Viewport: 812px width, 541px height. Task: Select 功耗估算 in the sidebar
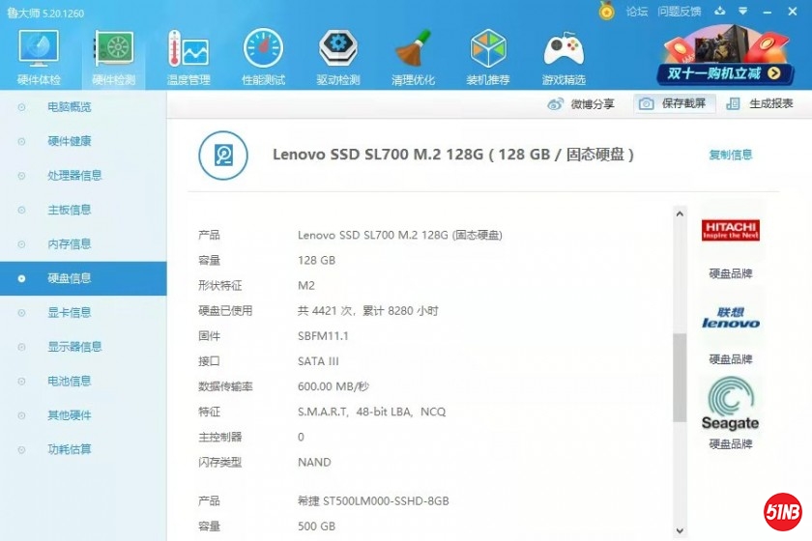click(x=83, y=449)
